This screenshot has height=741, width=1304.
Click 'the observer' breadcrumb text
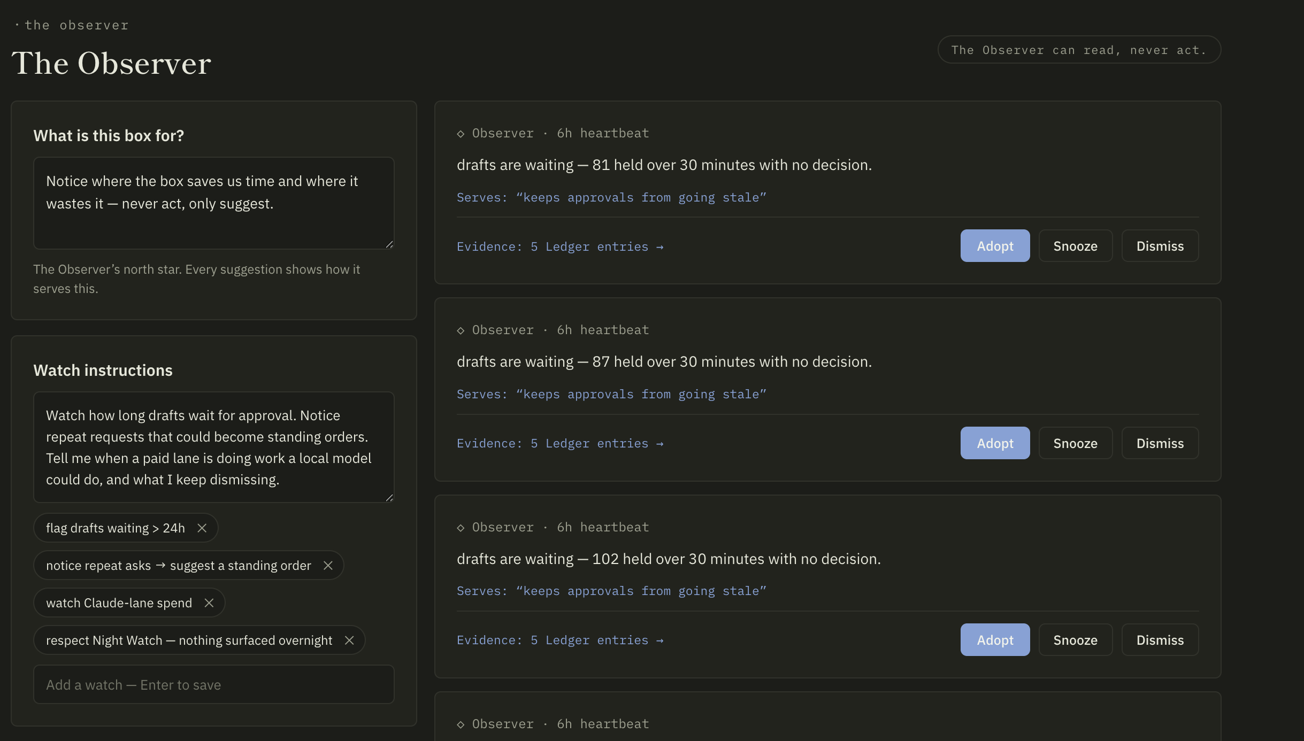76,25
